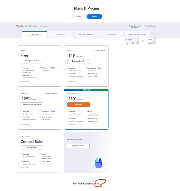Click the Contact Sales button
The width and height of the screenshot is (180, 191).
pyautogui.click(x=32, y=147)
